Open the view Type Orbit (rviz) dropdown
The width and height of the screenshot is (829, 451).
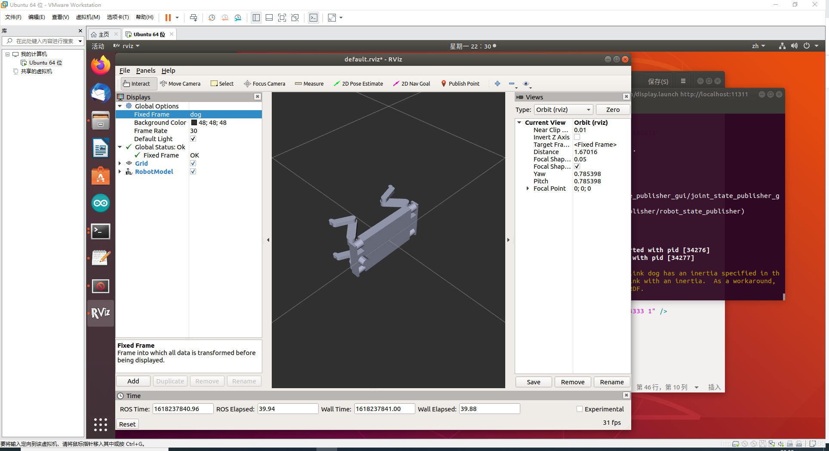point(563,110)
